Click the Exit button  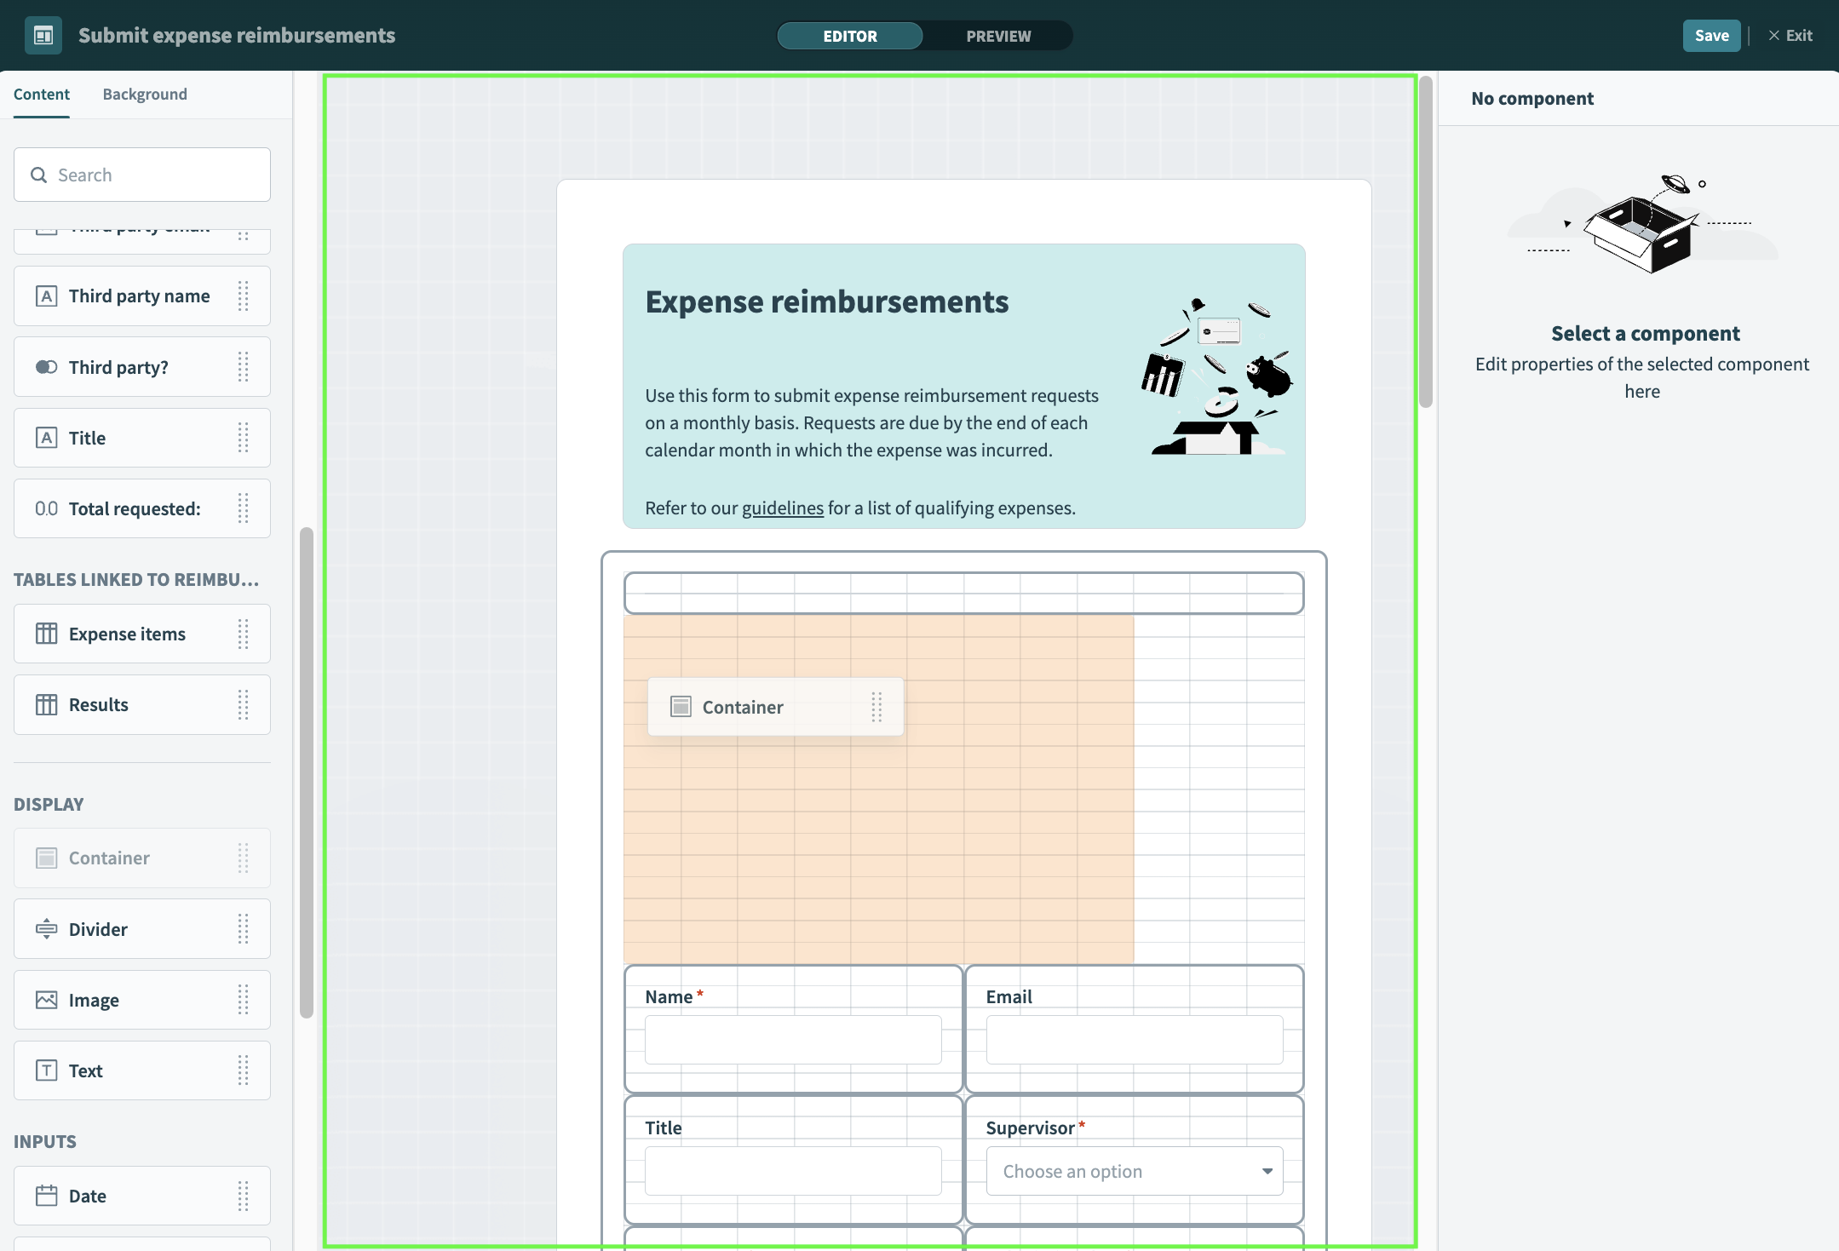[1790, 35]
